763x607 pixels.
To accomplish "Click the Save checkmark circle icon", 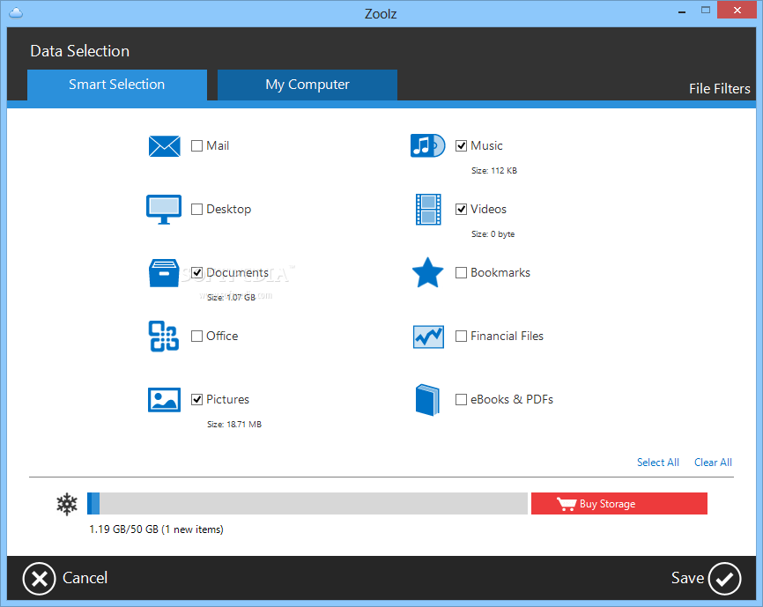I will tap(724, 579).
